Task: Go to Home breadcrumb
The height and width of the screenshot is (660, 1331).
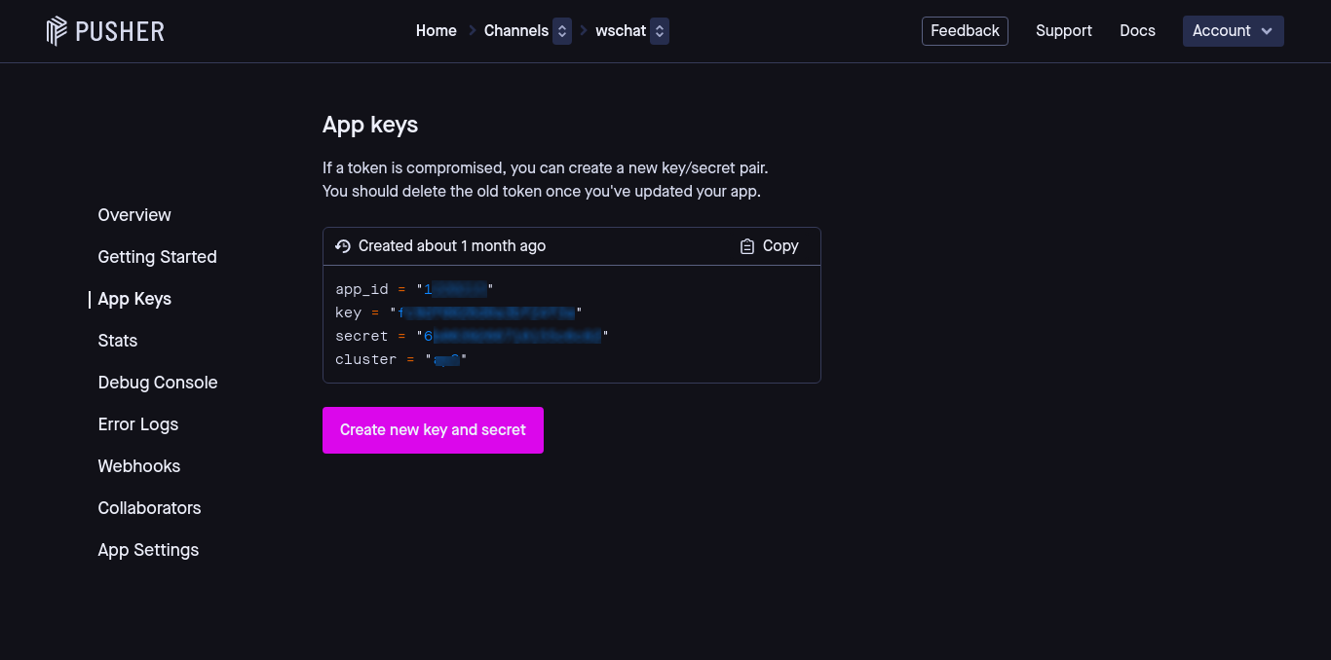Action: [x=437, y=31]
